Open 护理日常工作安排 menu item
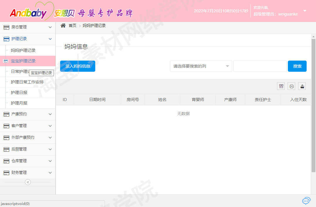 [27, 82]
